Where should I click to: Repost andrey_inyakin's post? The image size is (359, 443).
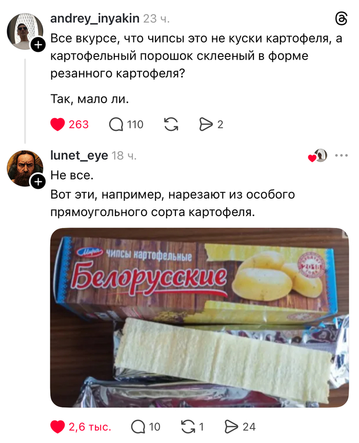click(x=171, y=125)
